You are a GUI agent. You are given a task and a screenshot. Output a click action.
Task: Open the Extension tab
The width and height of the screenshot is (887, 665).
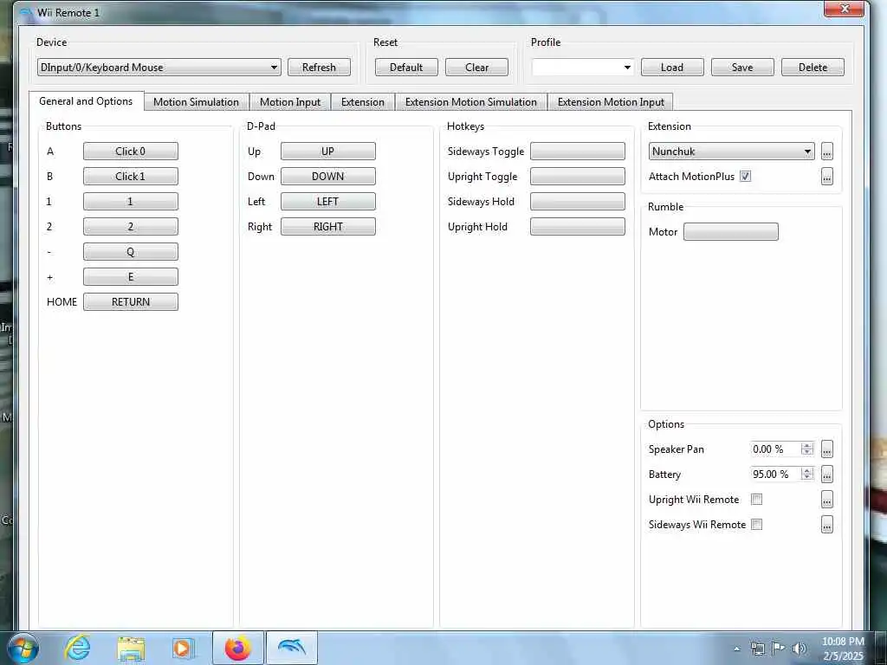pyautogui.click(x=363, y=102)
